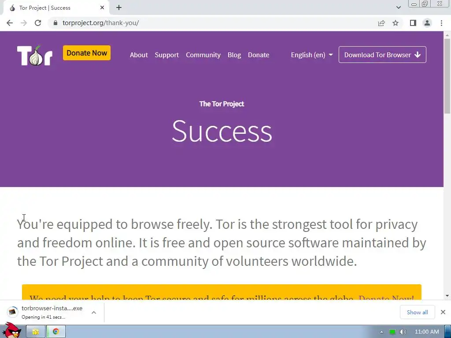
Task: Open the tab search chevron
Action: 398,7
